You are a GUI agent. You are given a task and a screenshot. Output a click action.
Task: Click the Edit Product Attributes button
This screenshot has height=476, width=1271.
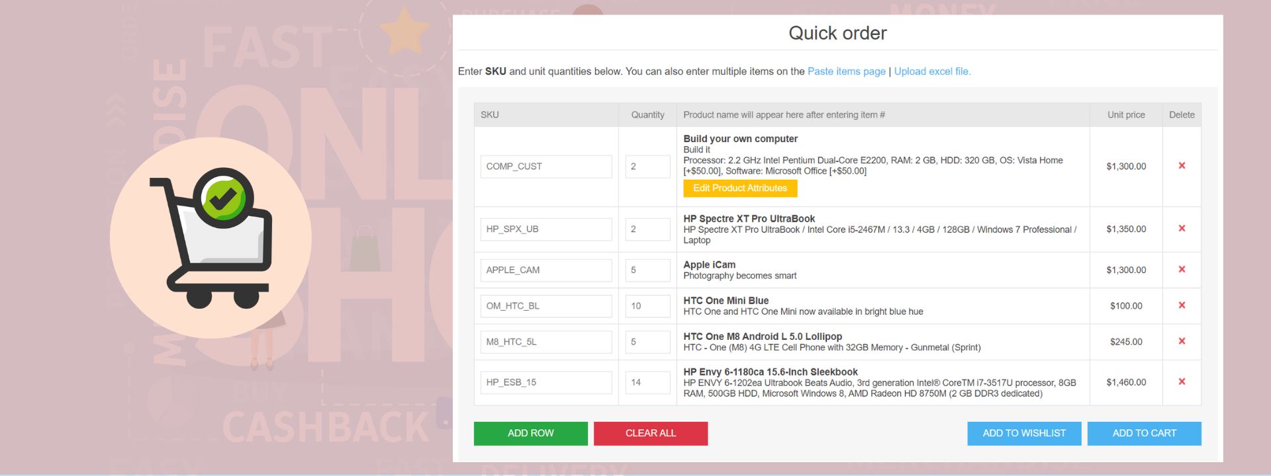pos(740,188)
